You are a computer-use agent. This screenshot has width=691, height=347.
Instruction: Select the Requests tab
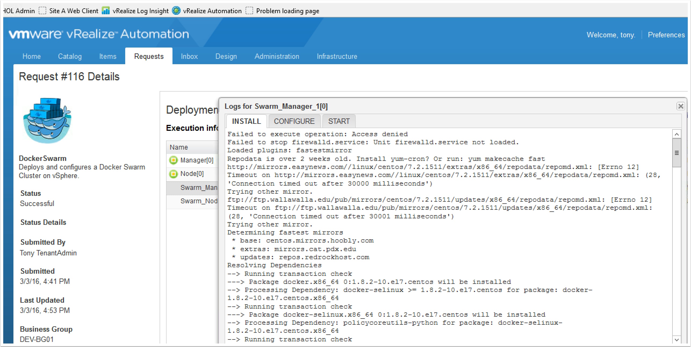pos(149,56)
